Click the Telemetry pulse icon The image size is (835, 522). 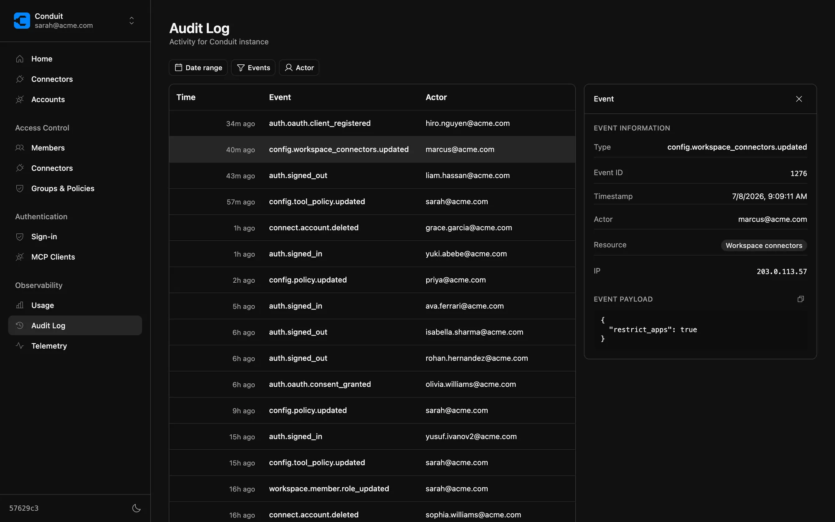point(20,346)
